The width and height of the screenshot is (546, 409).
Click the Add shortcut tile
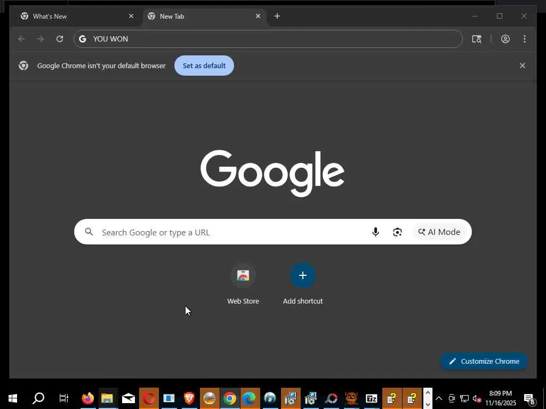tap(303, 284)
